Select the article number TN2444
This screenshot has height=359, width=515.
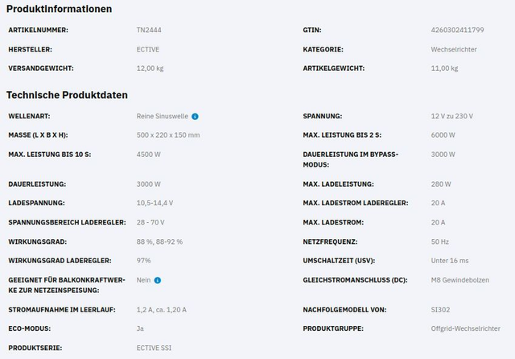pyautogui.click(x=149, y=30)
